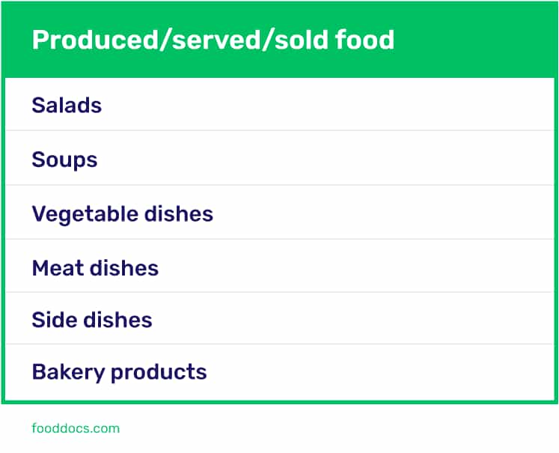Click the word "Meat" in the table
This screenshot has width=559, height=453.
(x=57, y=268)
